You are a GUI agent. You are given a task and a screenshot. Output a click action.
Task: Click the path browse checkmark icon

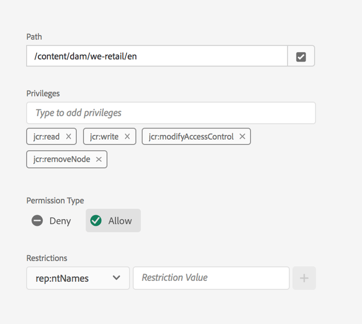coord(301,56)
